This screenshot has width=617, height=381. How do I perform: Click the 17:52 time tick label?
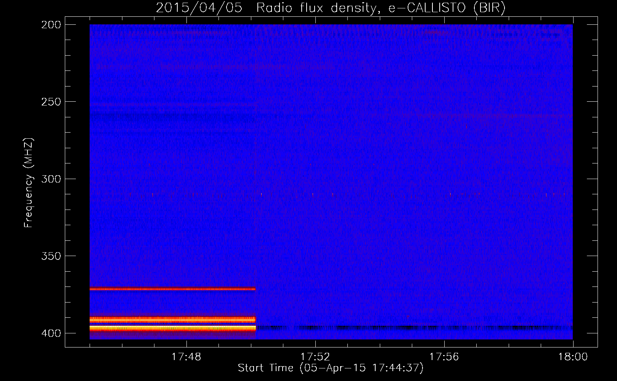[315, 357]
